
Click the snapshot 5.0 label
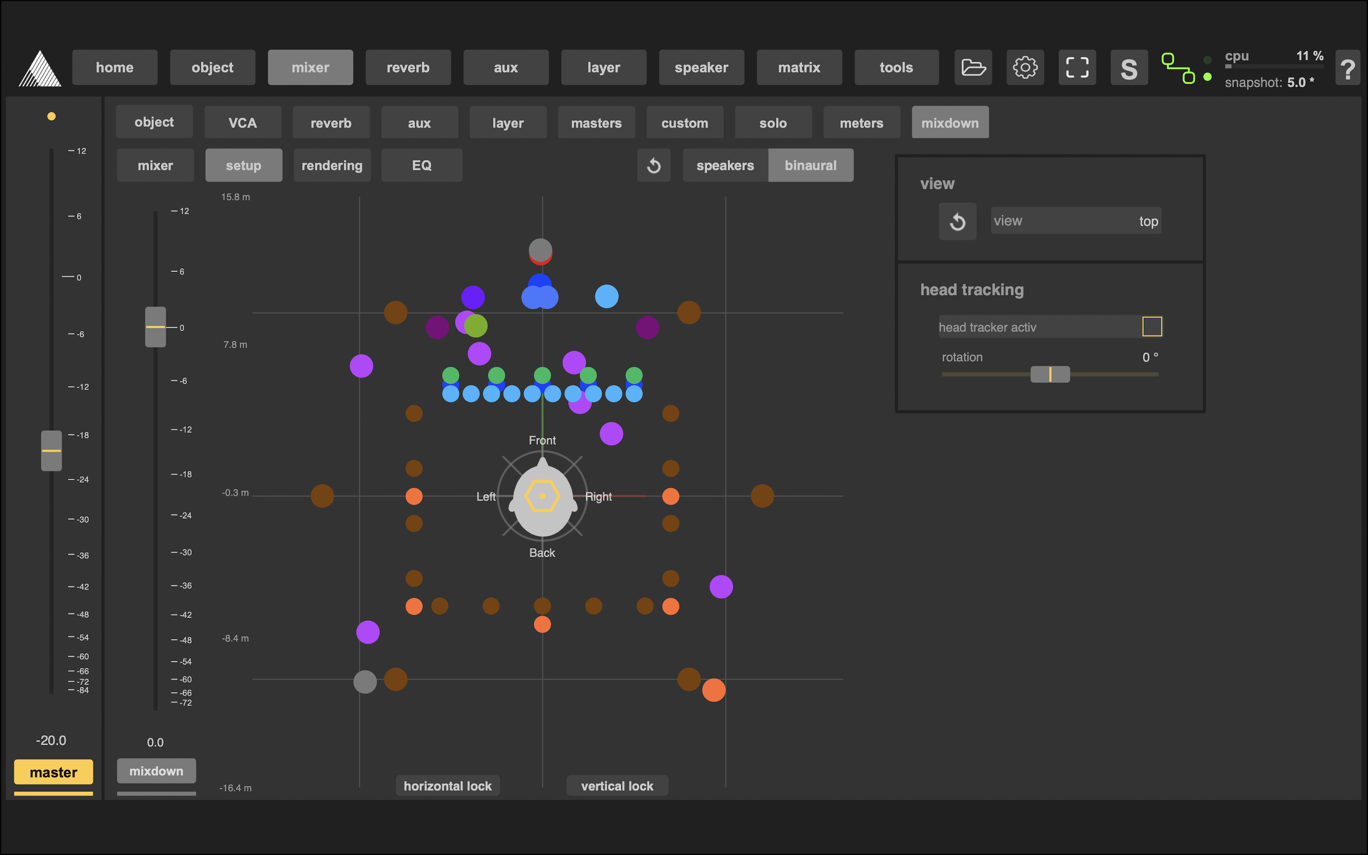point(1270,82)
